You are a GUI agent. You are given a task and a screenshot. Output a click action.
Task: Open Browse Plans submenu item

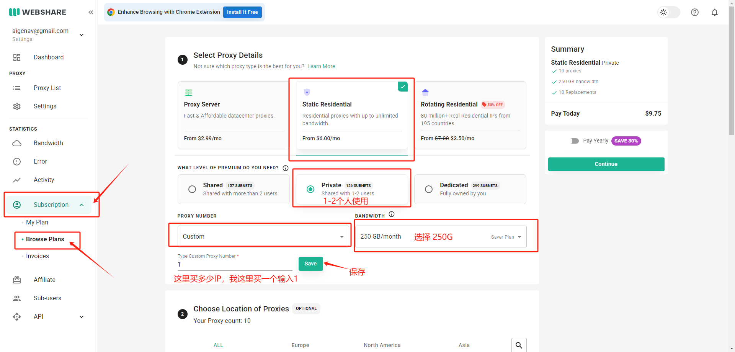[45, 239]
